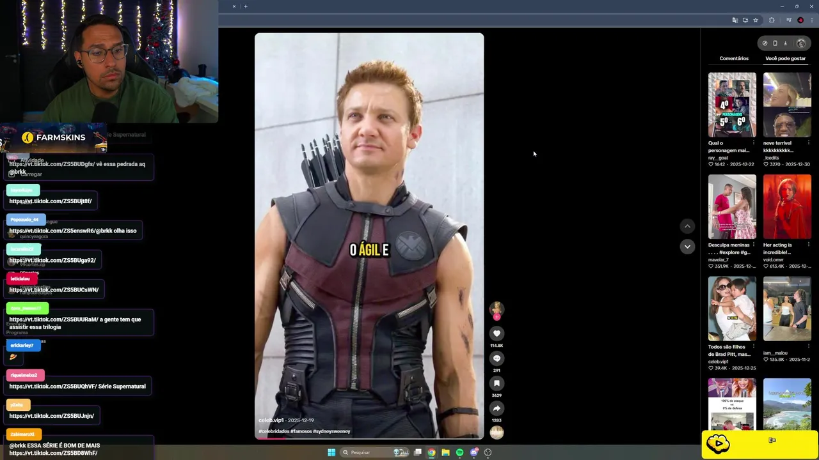Switch to Você pode gostar tab

pos(785,58)
